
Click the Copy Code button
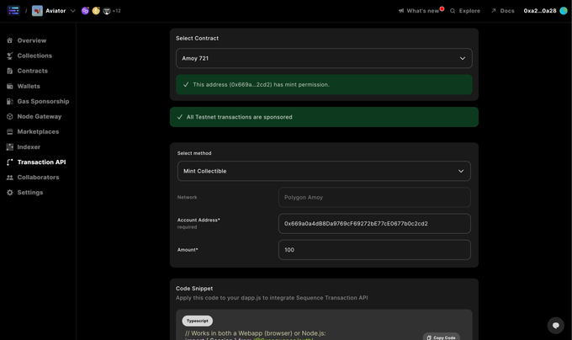(x=441, y=337)
